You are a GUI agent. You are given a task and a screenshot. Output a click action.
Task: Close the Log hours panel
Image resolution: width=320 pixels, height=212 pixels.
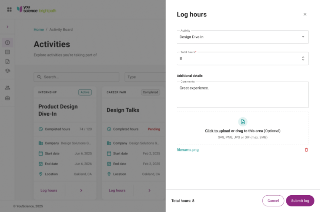(305, 14)
